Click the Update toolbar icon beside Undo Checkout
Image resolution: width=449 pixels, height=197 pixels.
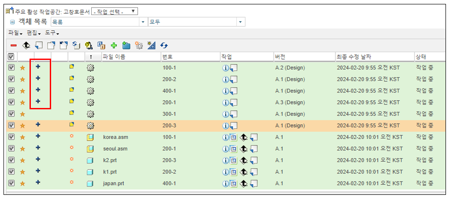[x=76, y=45]
